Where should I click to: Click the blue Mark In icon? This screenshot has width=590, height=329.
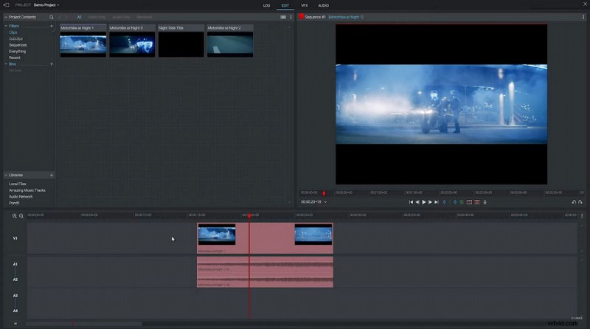coord(445,202)
